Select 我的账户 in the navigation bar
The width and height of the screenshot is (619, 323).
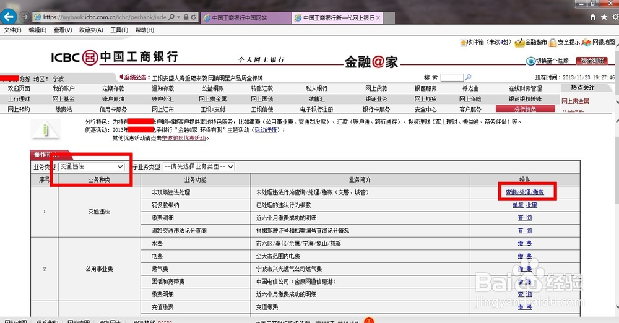click(64, 88)
